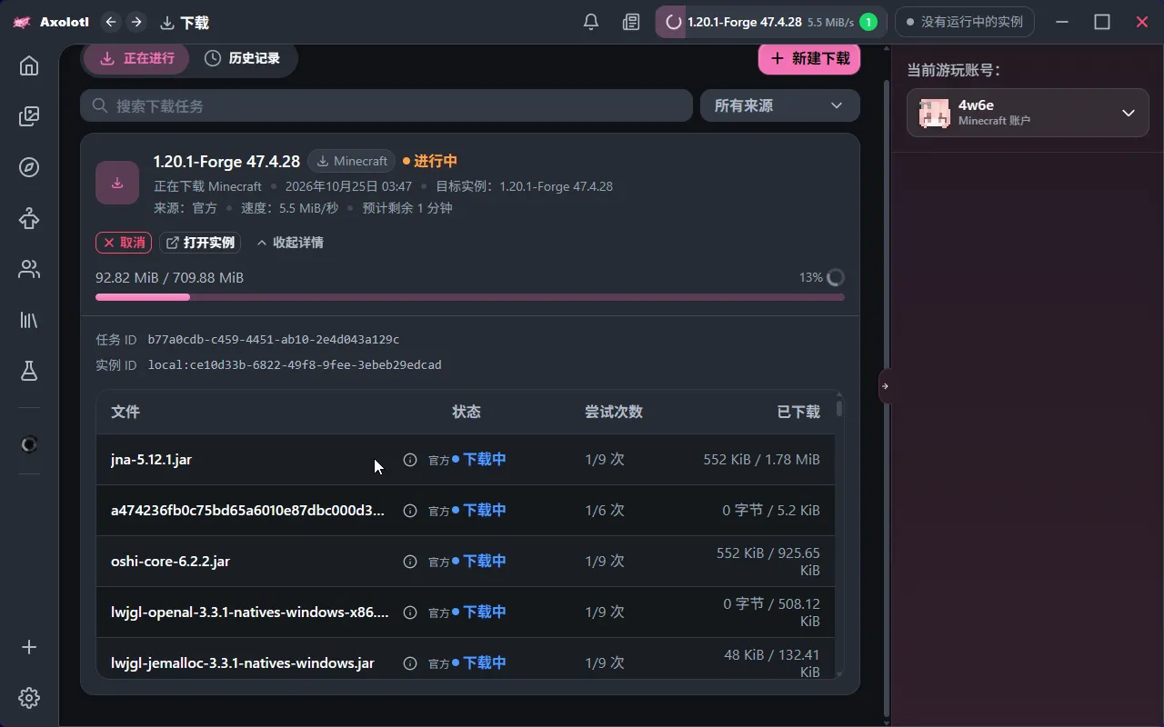This screenshot has width=1164, height=727.
Task: Click the 状态 column header
Action: point(467,412)
